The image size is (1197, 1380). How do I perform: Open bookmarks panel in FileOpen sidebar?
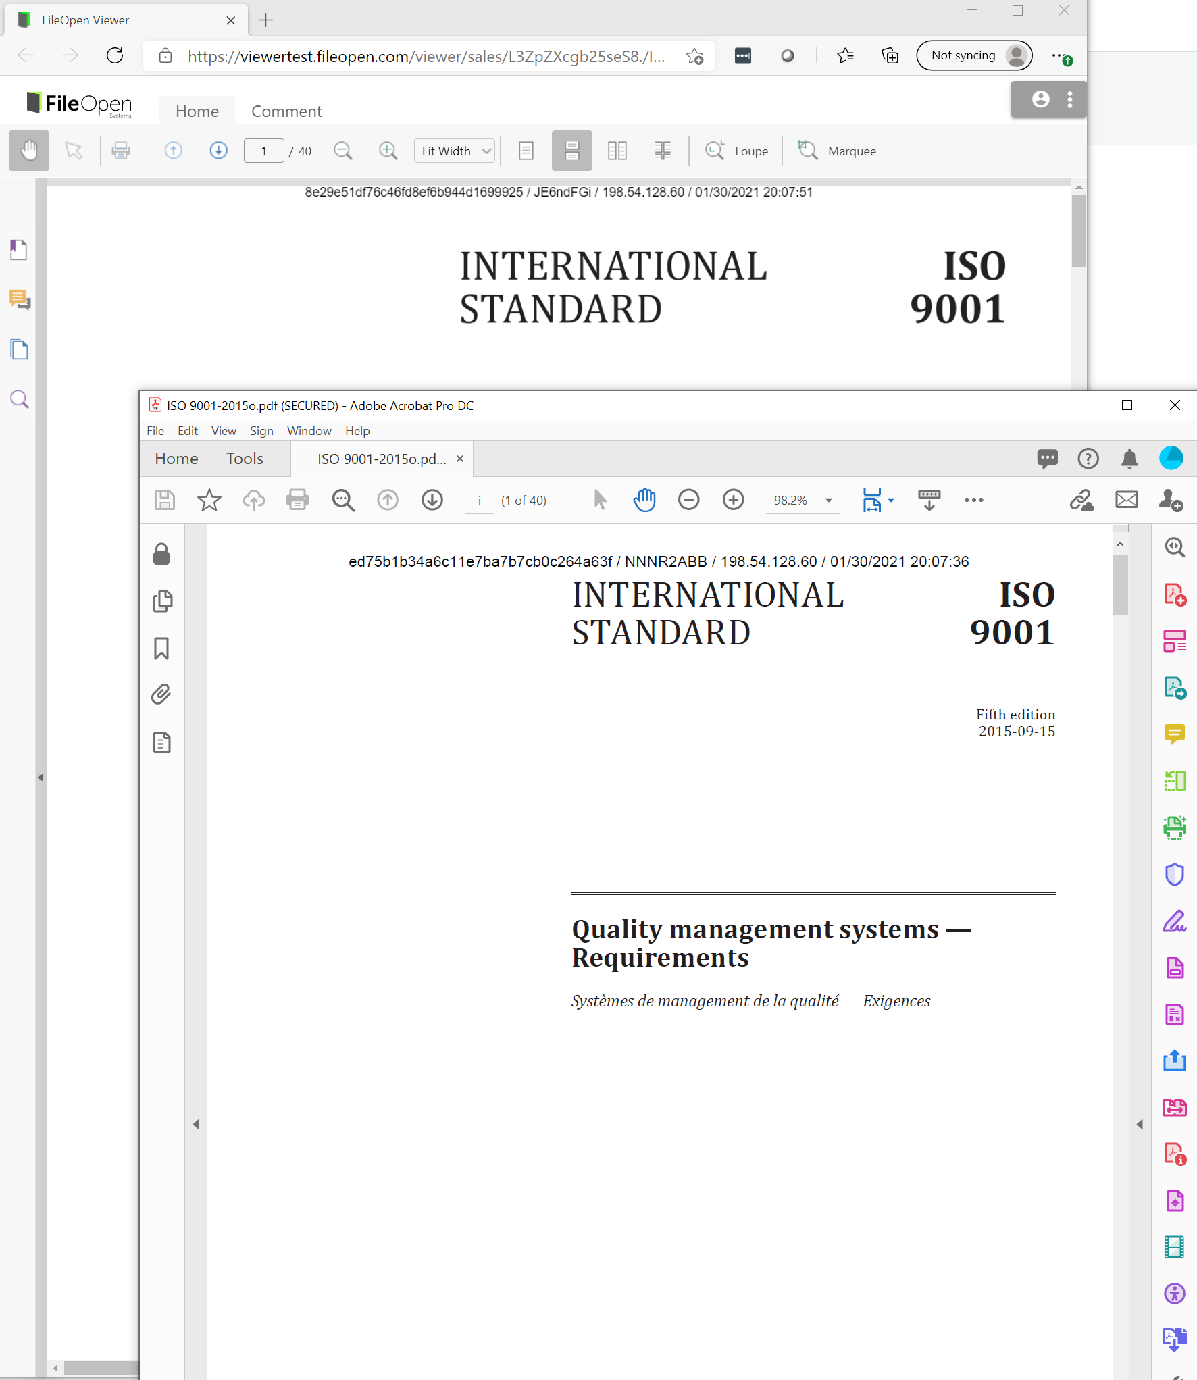(19, 249)
